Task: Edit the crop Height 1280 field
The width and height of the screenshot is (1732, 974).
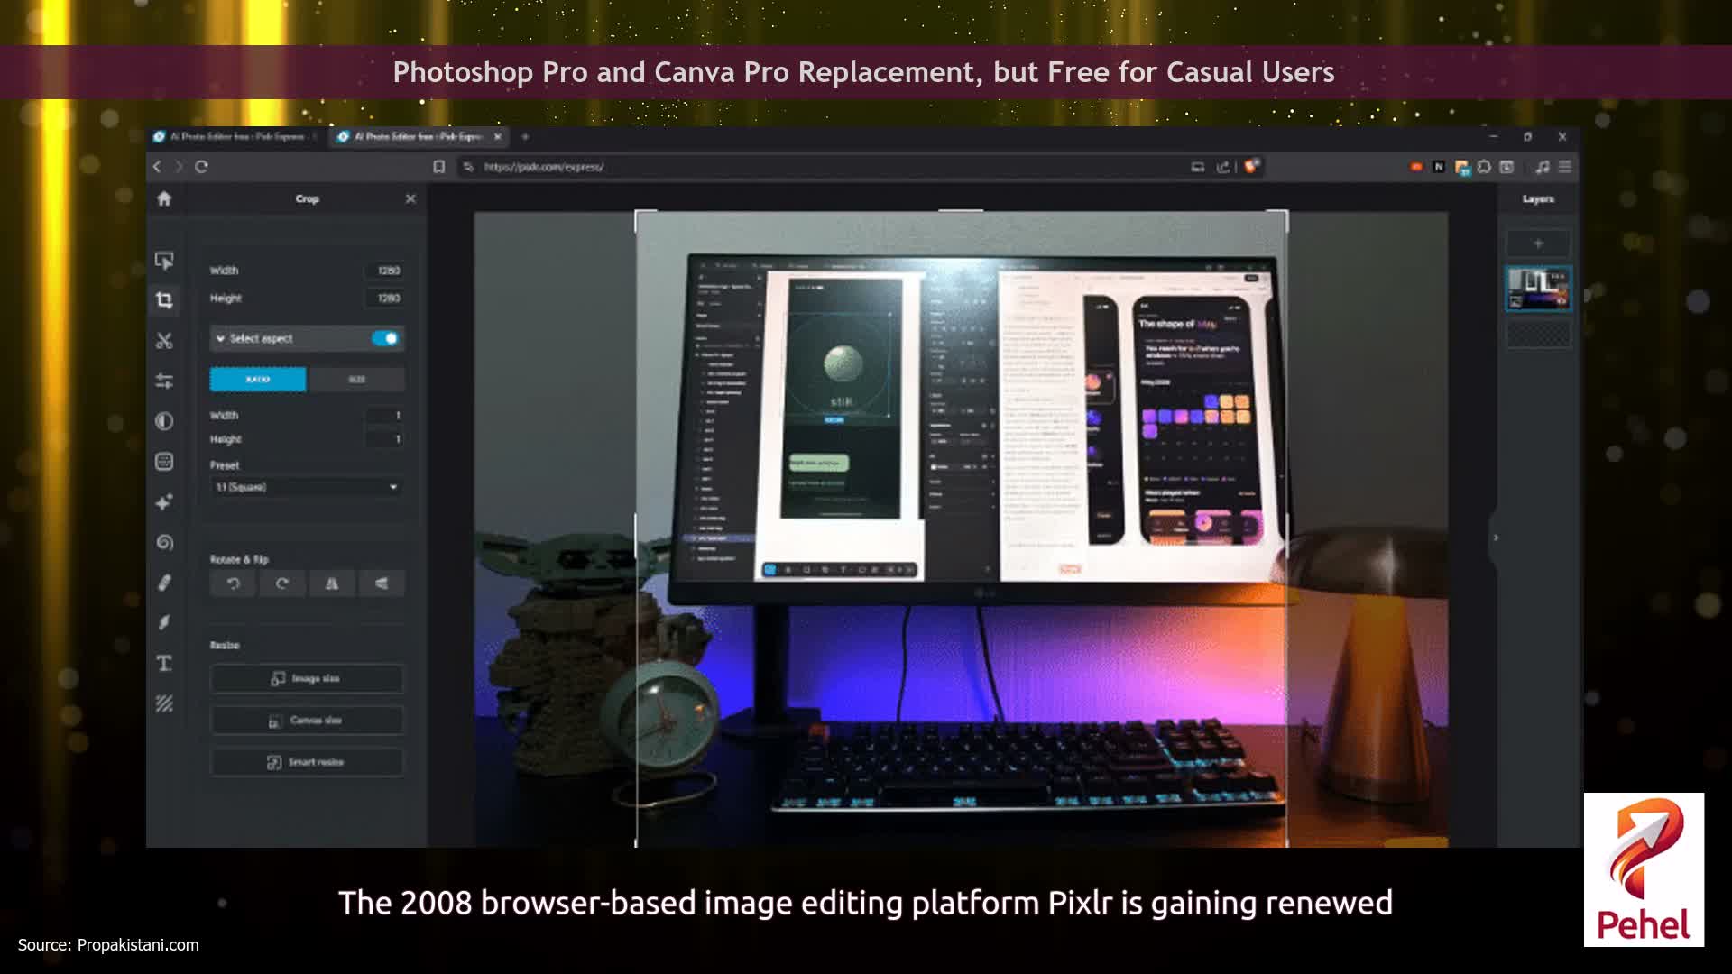Action: pos(384,299)
